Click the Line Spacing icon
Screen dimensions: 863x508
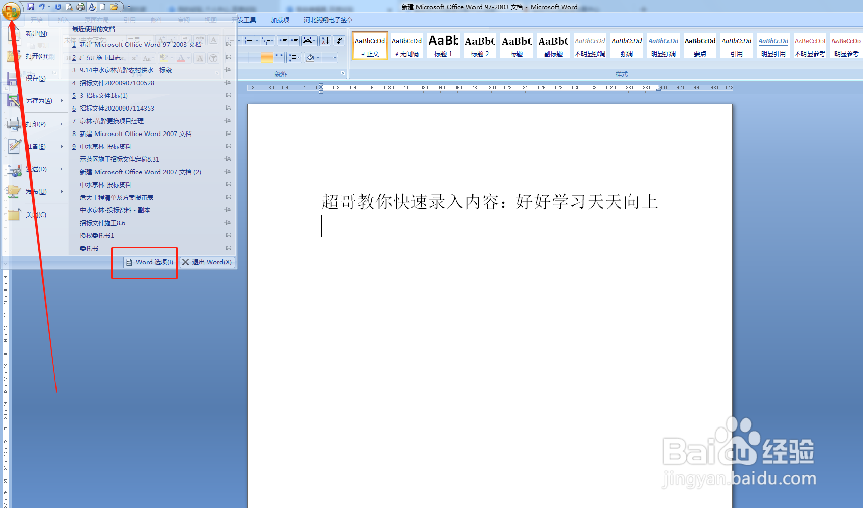pos(292,58)
